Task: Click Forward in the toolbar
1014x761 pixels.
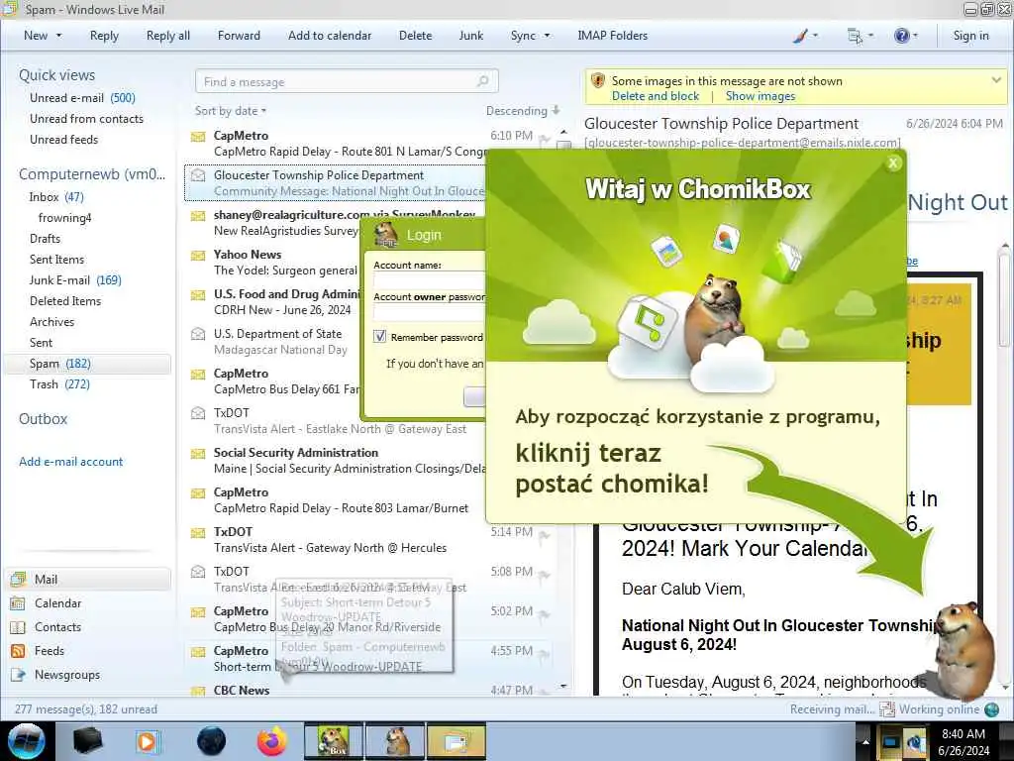Action: [x=239, y=36]
